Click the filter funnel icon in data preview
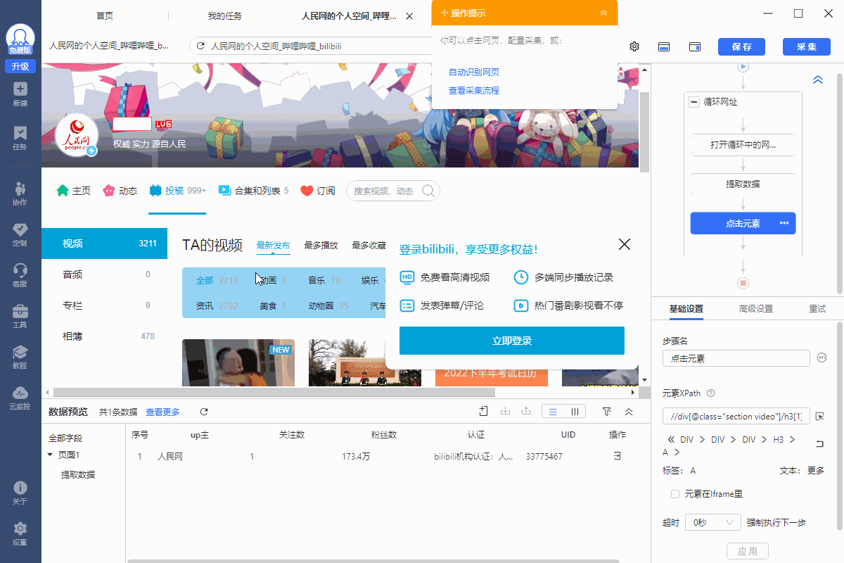Screen dimensions: 844x563 pyautogui.click(x=607, y=412)
